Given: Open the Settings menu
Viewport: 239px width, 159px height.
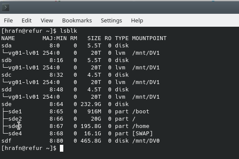Looking at the screenshot, I should [112, 21].
